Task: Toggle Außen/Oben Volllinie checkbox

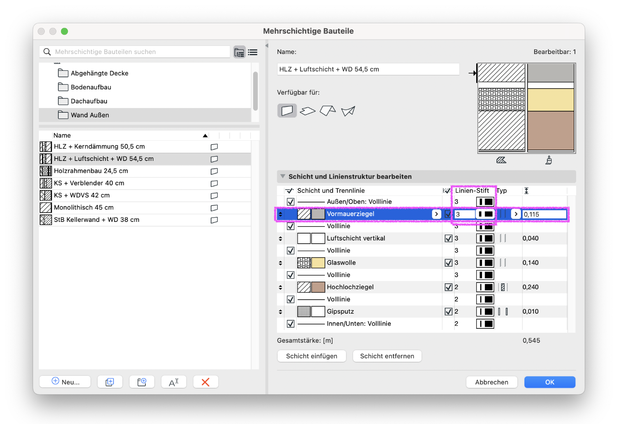Action: tap(290, 202)
